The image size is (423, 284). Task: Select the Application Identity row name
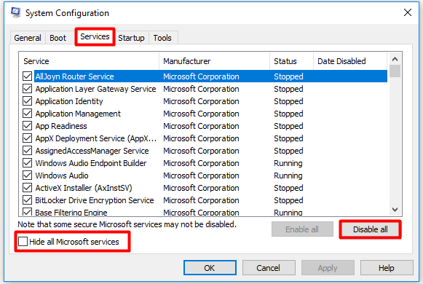(x=69, y=101)
